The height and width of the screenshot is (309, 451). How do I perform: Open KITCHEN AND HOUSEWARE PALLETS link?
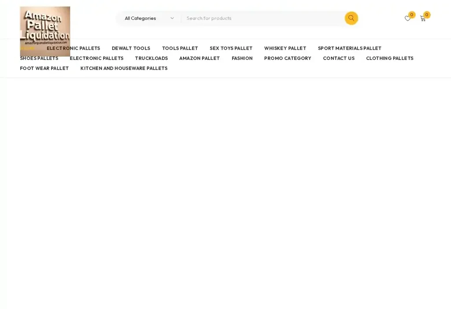[124, 68]
